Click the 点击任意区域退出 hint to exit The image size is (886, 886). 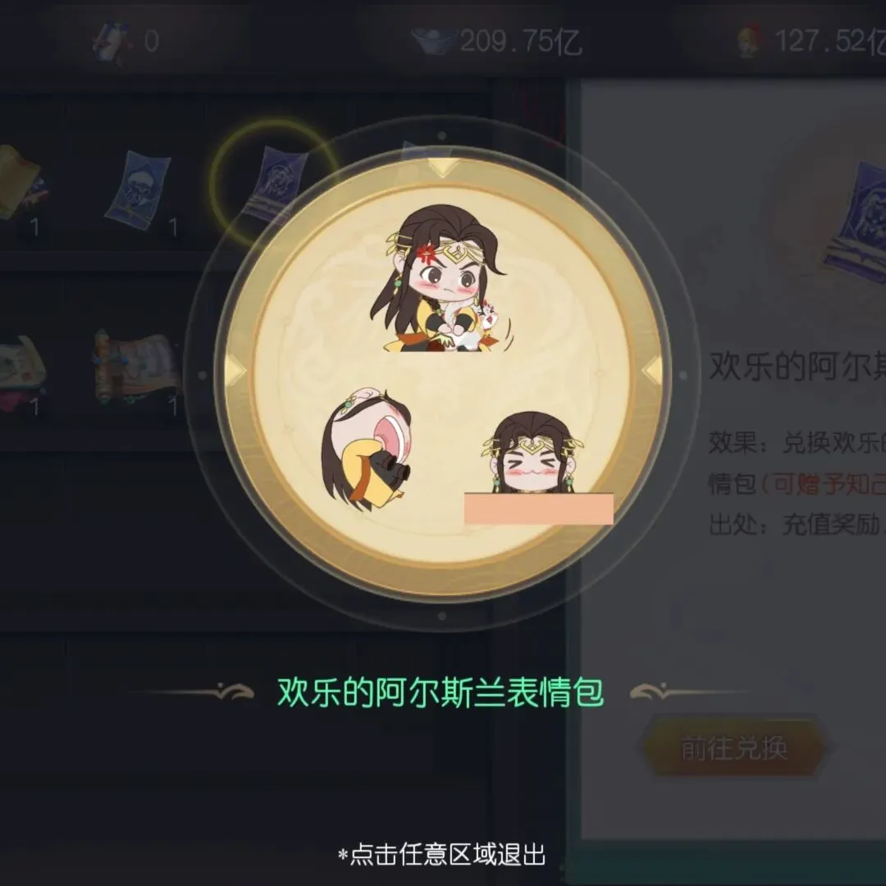[x=442, y=854]
